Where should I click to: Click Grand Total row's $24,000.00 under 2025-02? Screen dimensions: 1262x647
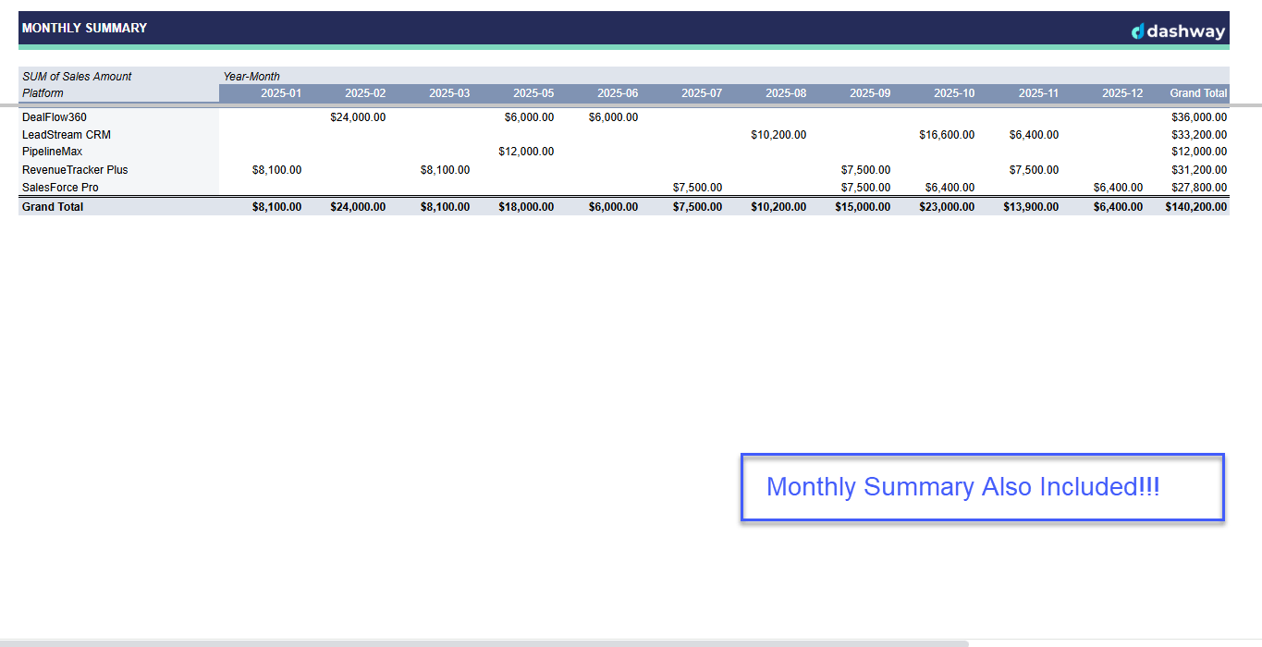pos(358,207)
